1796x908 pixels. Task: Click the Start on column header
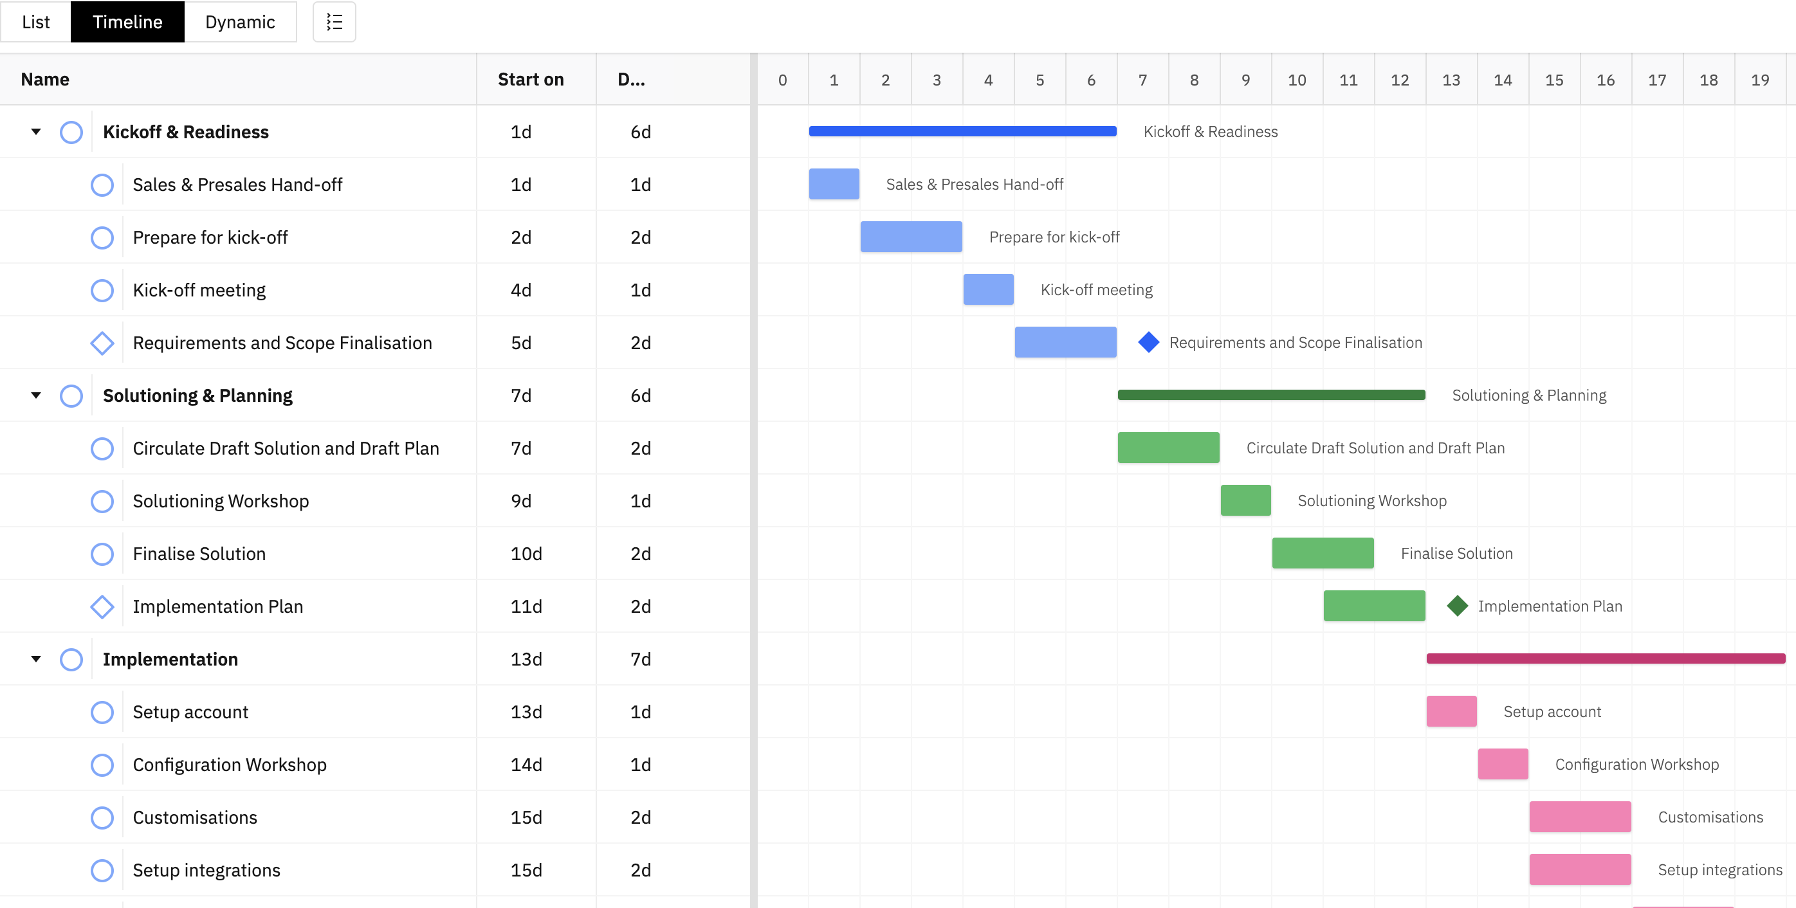click(x=531, y=78)
